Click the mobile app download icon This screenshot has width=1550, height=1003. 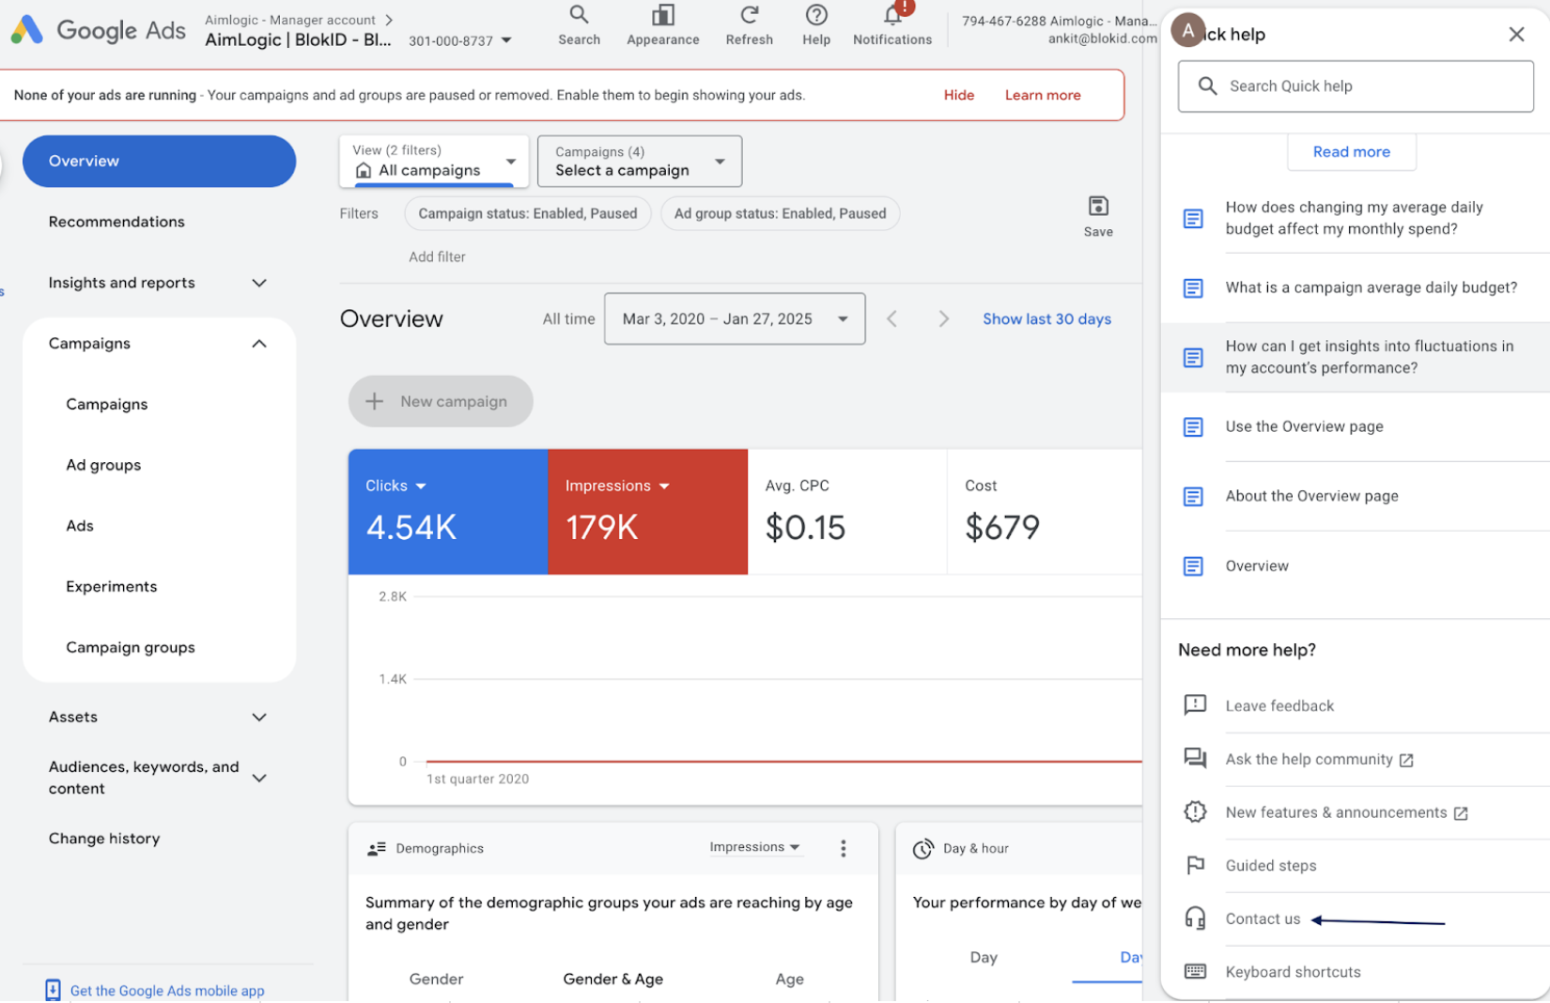tap(53, 990)
